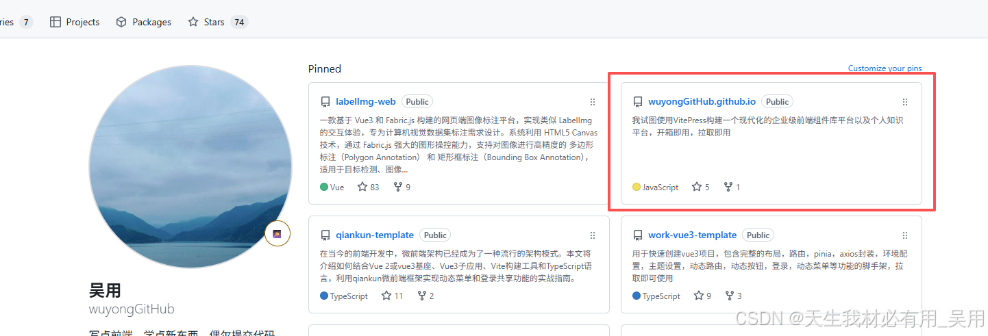
Task: Click the Public badge on wuyongGitHub.github.io
Action: (777, 101)
